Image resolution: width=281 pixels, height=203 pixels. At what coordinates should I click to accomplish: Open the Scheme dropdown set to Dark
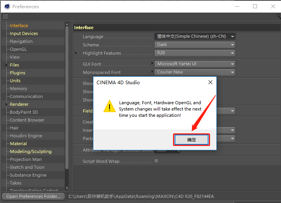click(x=195, y=44)
